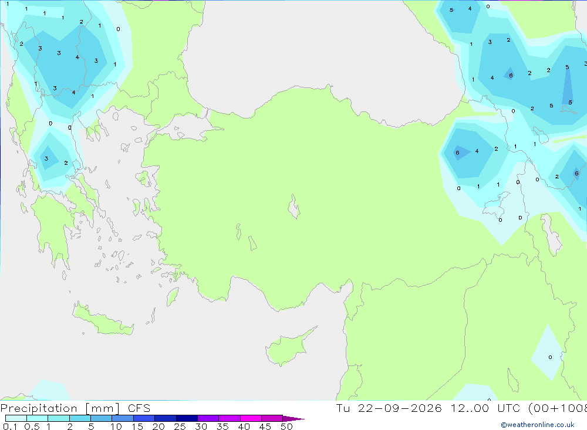Click the 40–45 mm bright magenta legend swatch
The image size is (587, 430).
(x=251, y=418)
